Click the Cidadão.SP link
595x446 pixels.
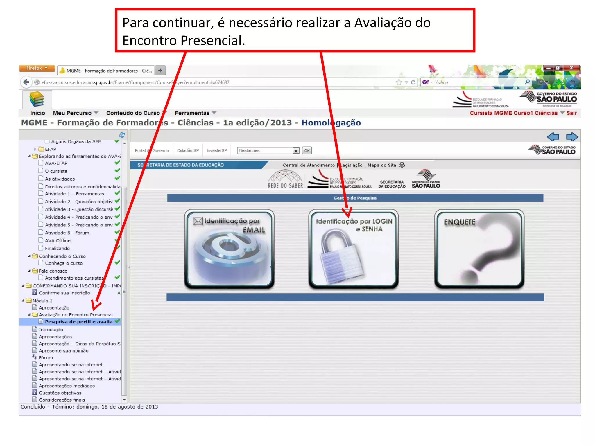tap(188, 150)
